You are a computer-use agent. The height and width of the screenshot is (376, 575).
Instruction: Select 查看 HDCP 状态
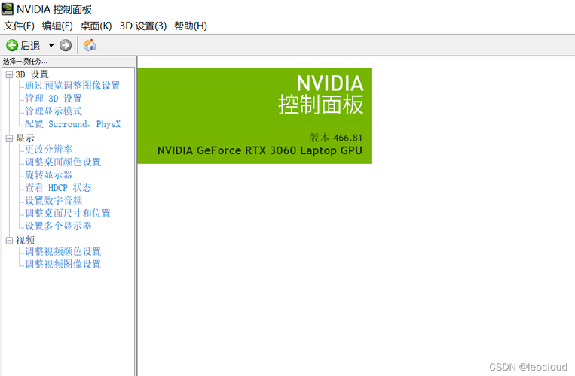58,188
